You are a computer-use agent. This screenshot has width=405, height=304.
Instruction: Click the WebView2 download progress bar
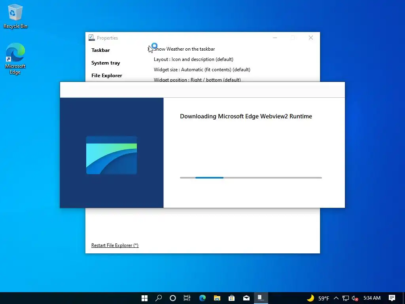coord(251,178)
